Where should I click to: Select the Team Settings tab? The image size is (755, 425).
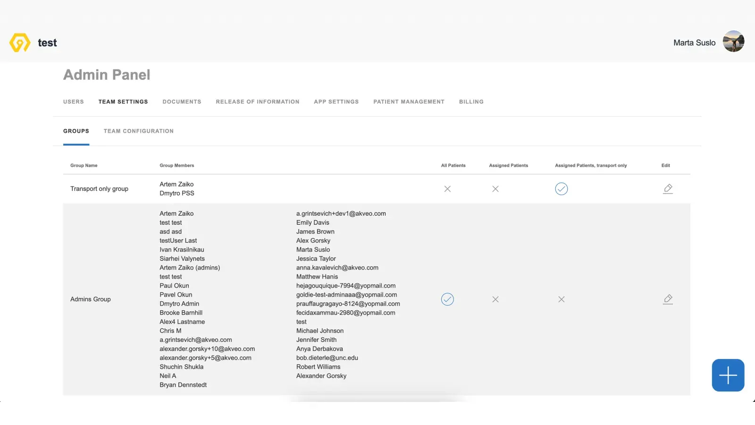[x=123, y=102]
